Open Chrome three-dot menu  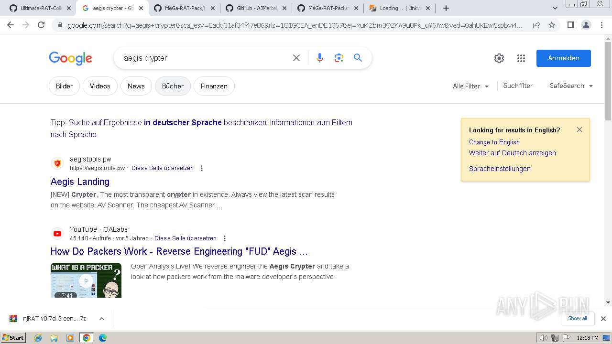(601, 25)
